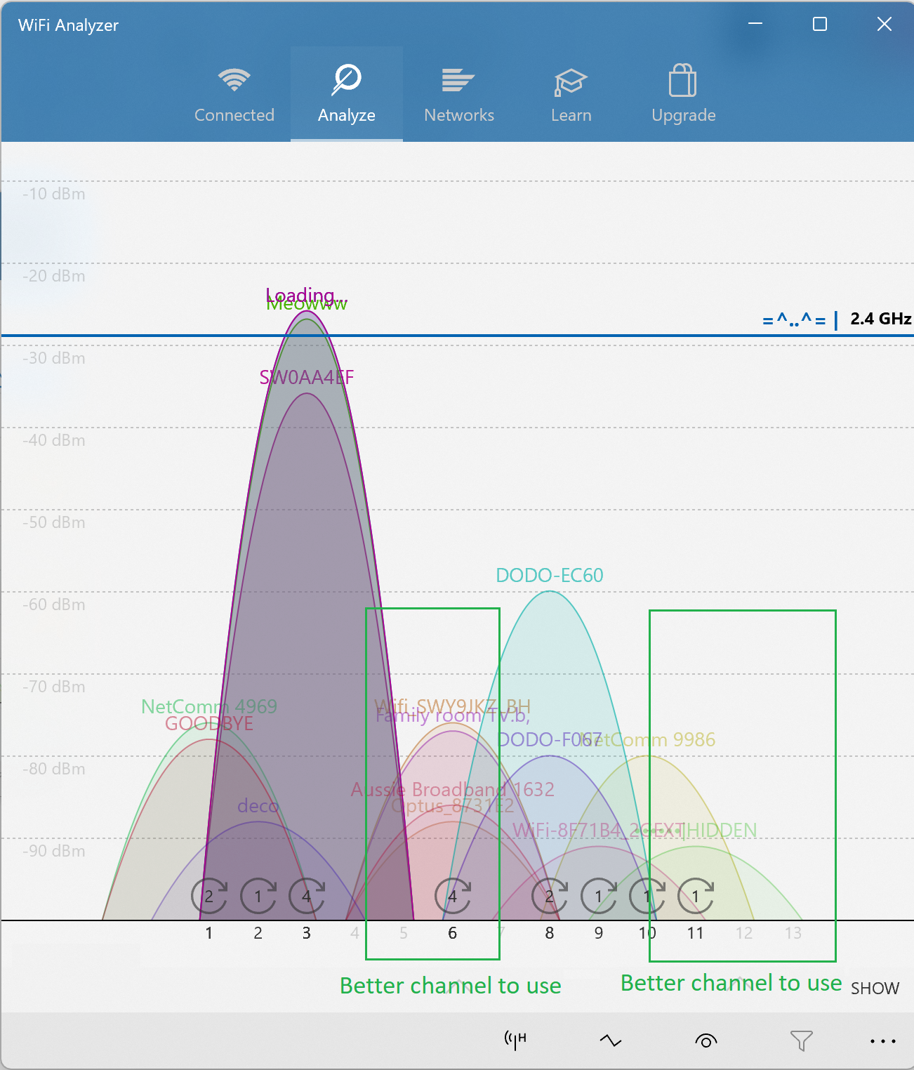Select the WiFi-8F71B4_2G-EXT label
The image size is (914, 1070).
click(598, 830)
